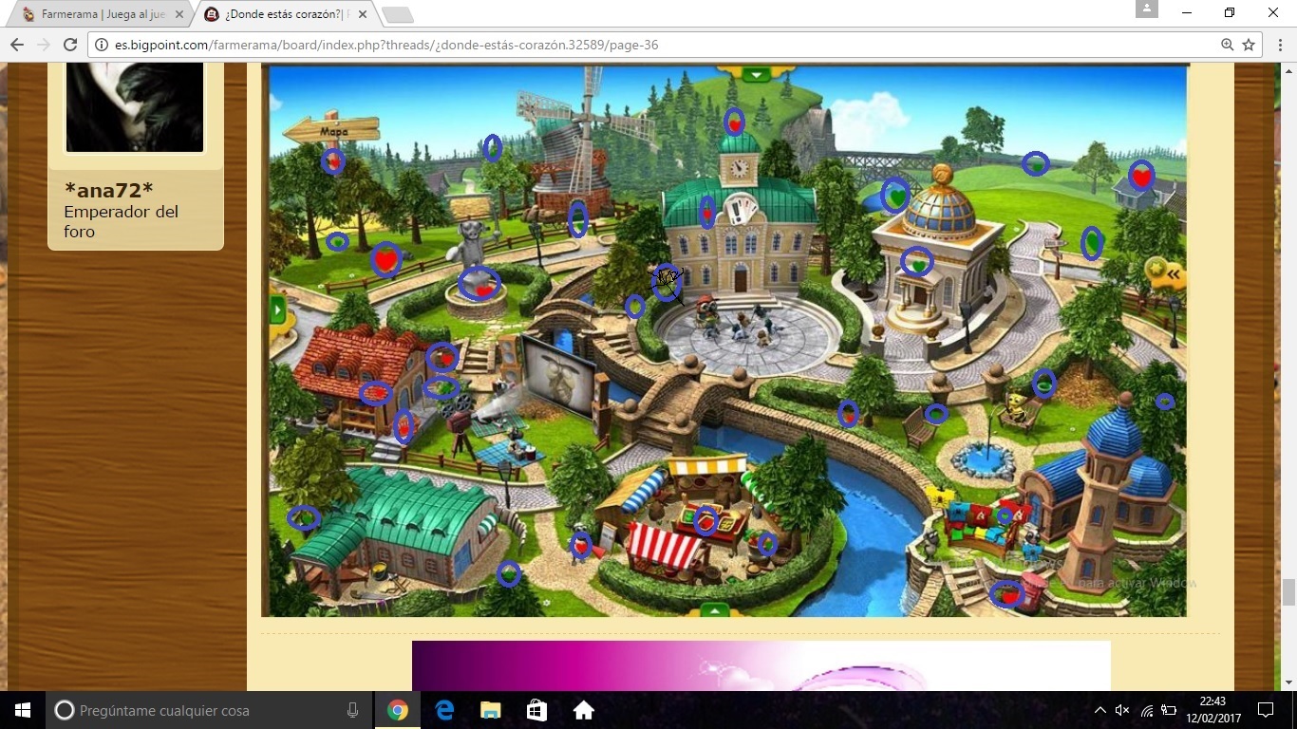
Task: Activate the Cortana microphone
Action: (x=352, y=710)
